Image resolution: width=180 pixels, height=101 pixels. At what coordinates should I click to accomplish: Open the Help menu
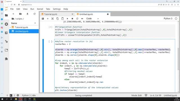[x=66, y=9]
